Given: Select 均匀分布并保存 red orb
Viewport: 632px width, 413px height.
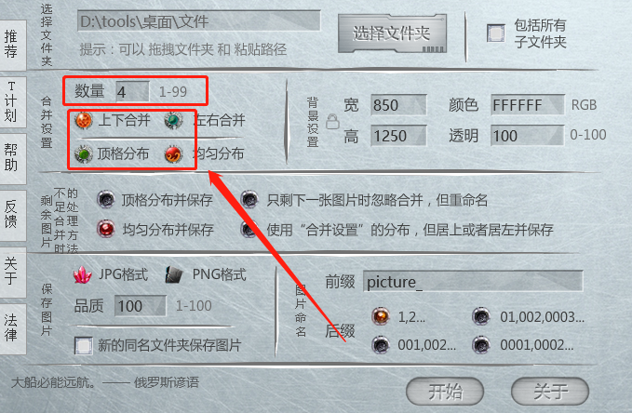Looking at the screenshot, I should 106,229.
